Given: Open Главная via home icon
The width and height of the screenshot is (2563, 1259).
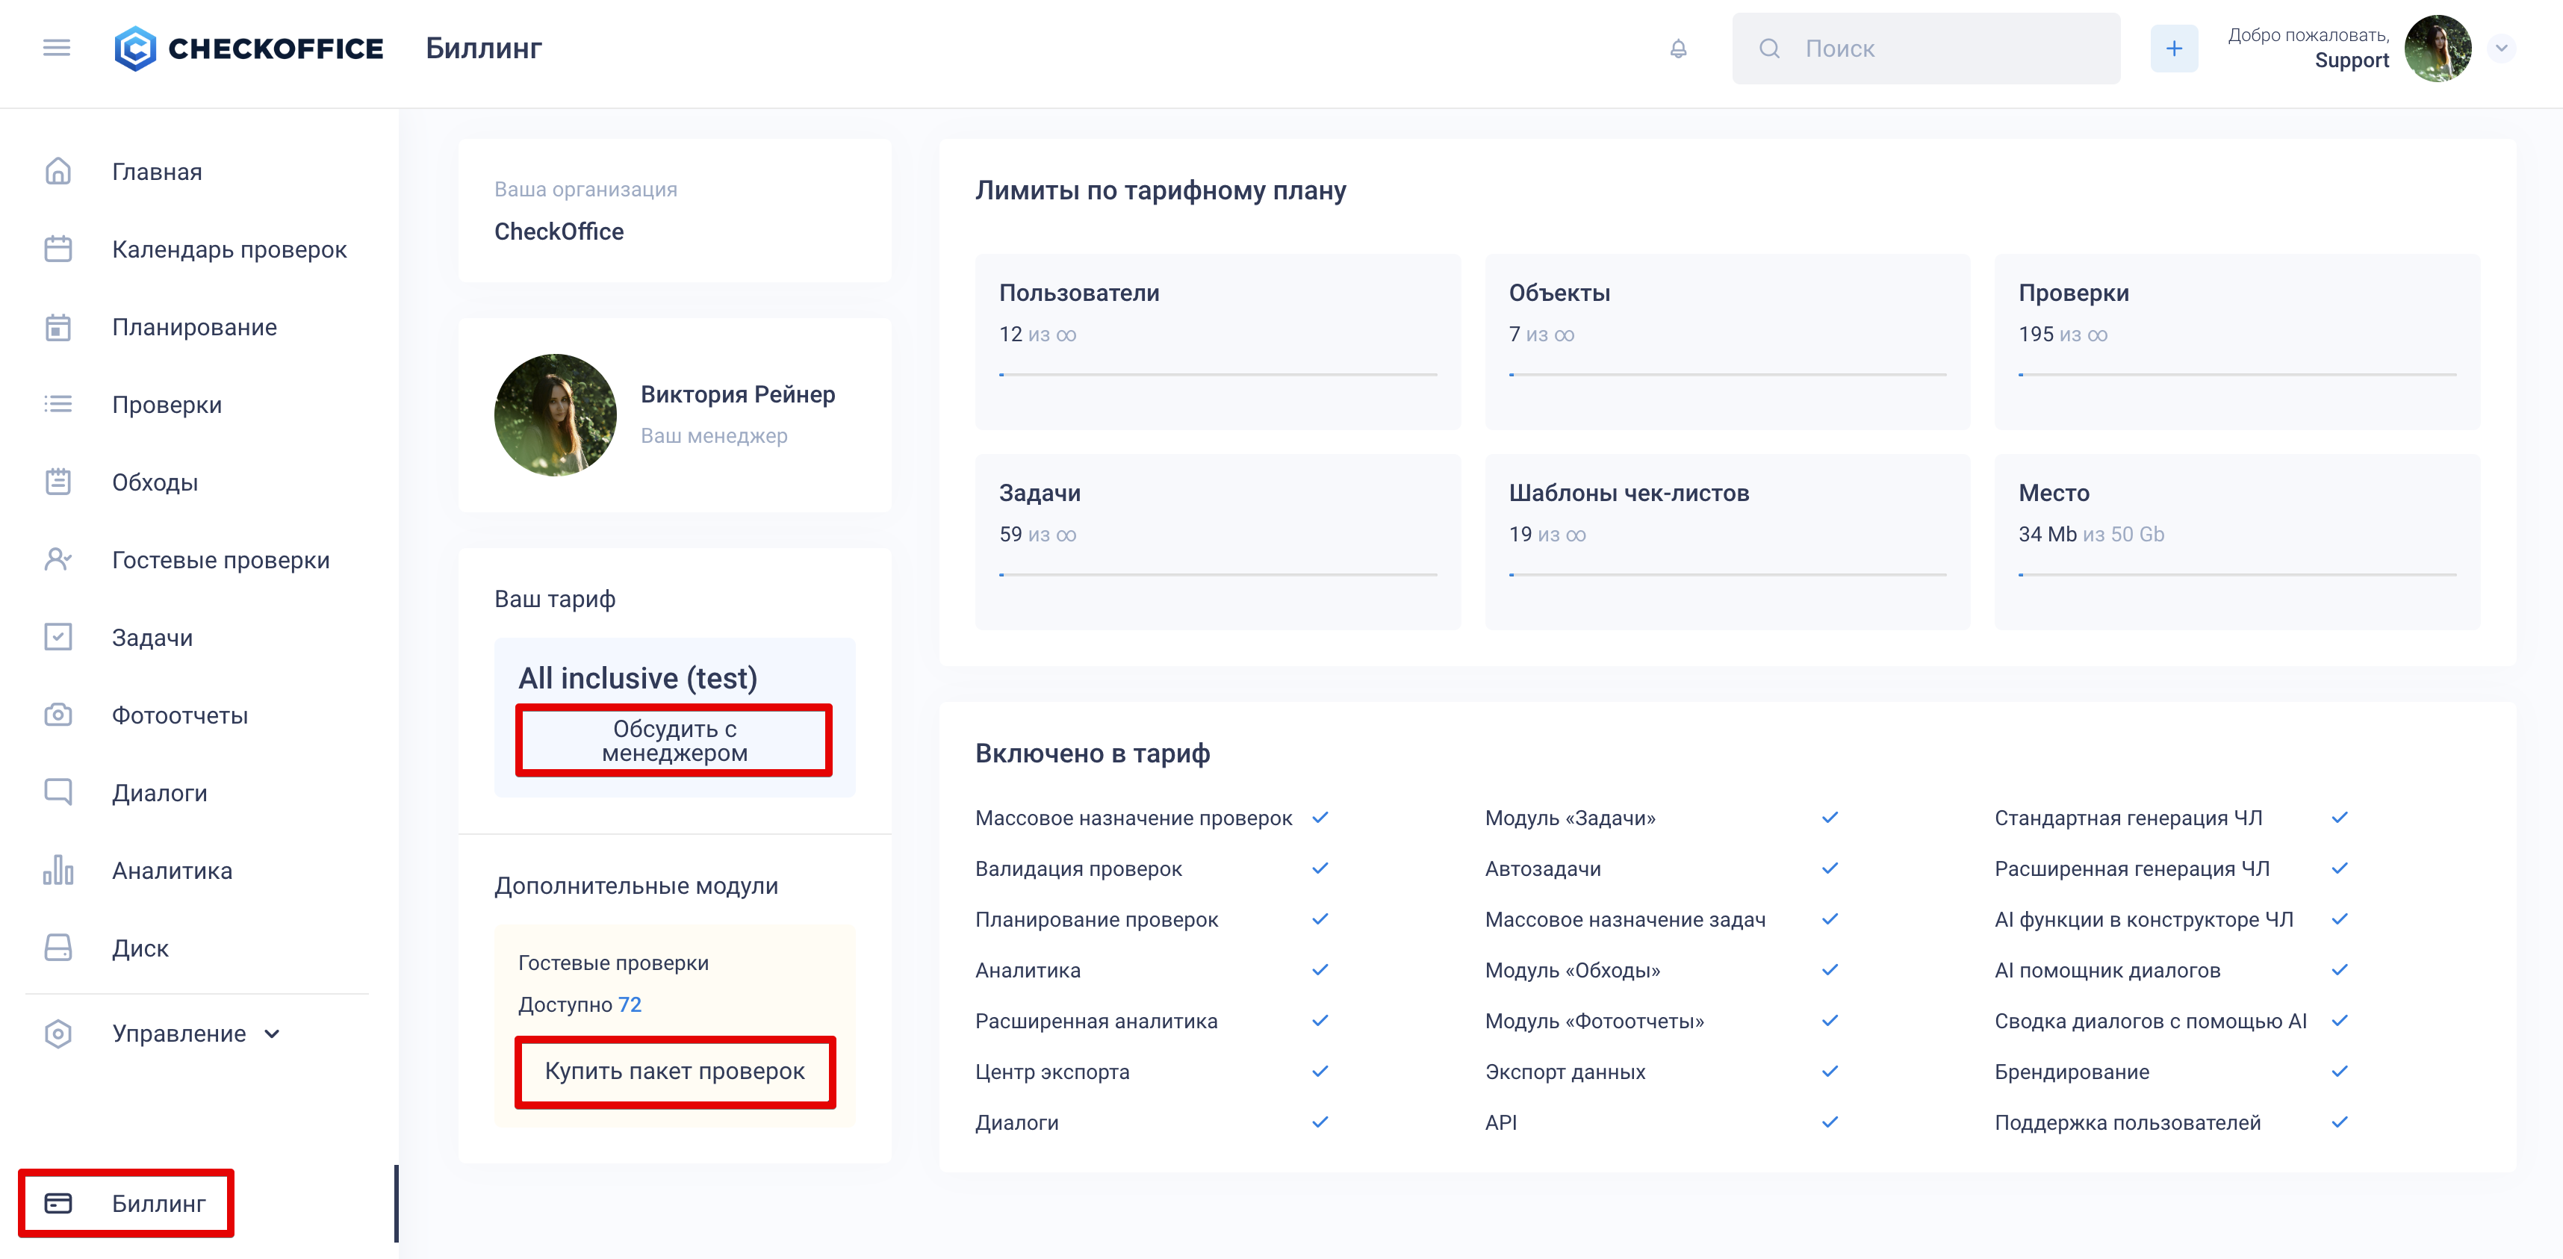Looking at the screenshot, I should [x=58, y=171].
